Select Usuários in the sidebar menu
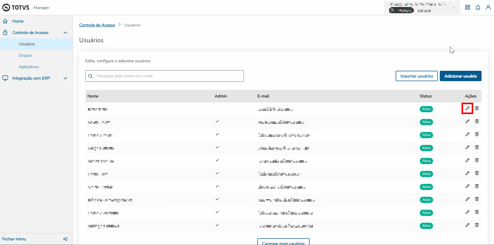The width and height of the screenshot is (494, 245). click(27, 44)
